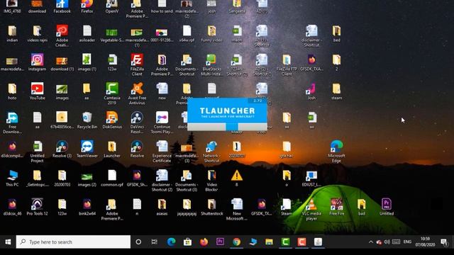Open the Free Fire shortcut
Screen dimensions: 454x255
(336, 207)
